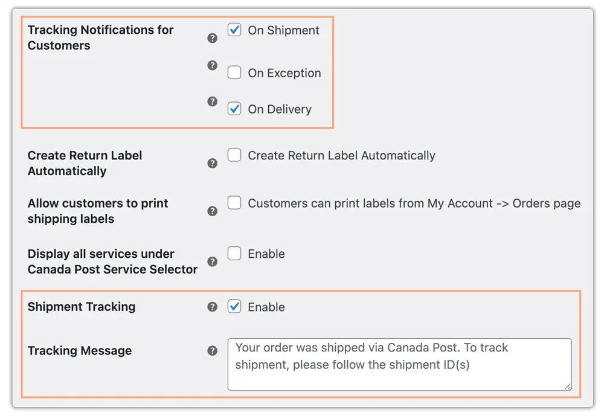Disable the Shipment Tracking Enable checkbox
The height and width of the screenshot is (416, 604).
click(x=234, y=307)
